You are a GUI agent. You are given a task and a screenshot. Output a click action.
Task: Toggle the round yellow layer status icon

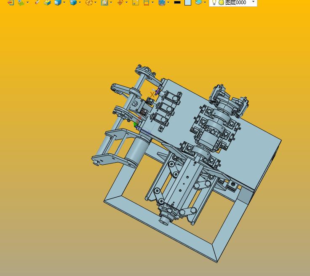coord(222,3)
